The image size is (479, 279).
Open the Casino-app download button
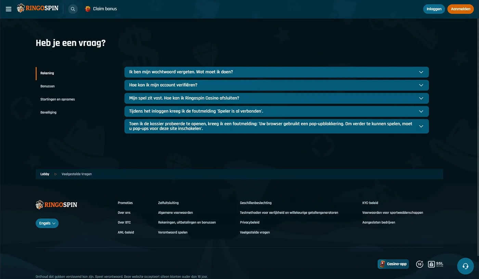pos(393,264)
